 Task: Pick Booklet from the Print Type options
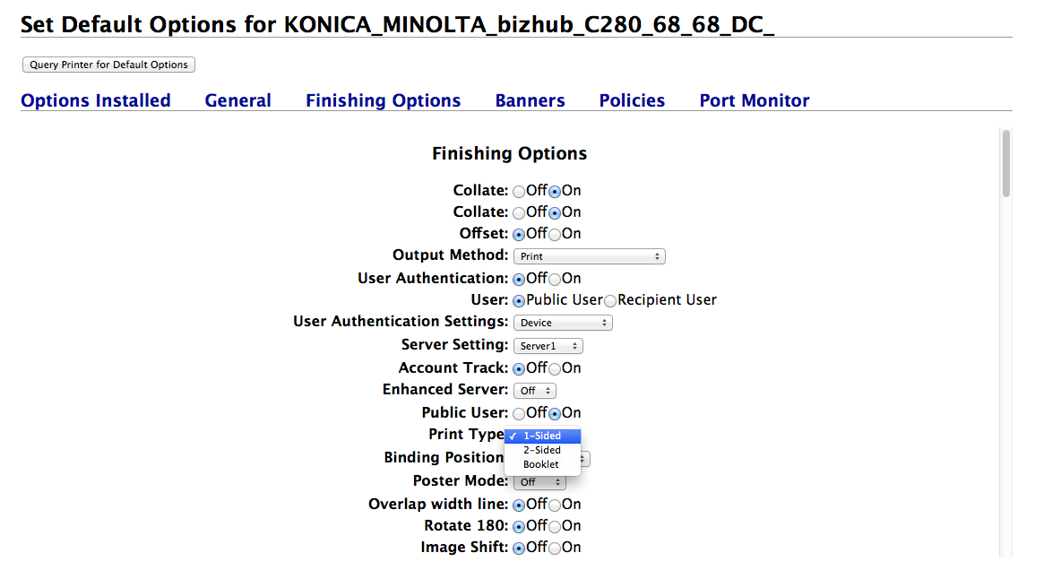coord(541,464)
